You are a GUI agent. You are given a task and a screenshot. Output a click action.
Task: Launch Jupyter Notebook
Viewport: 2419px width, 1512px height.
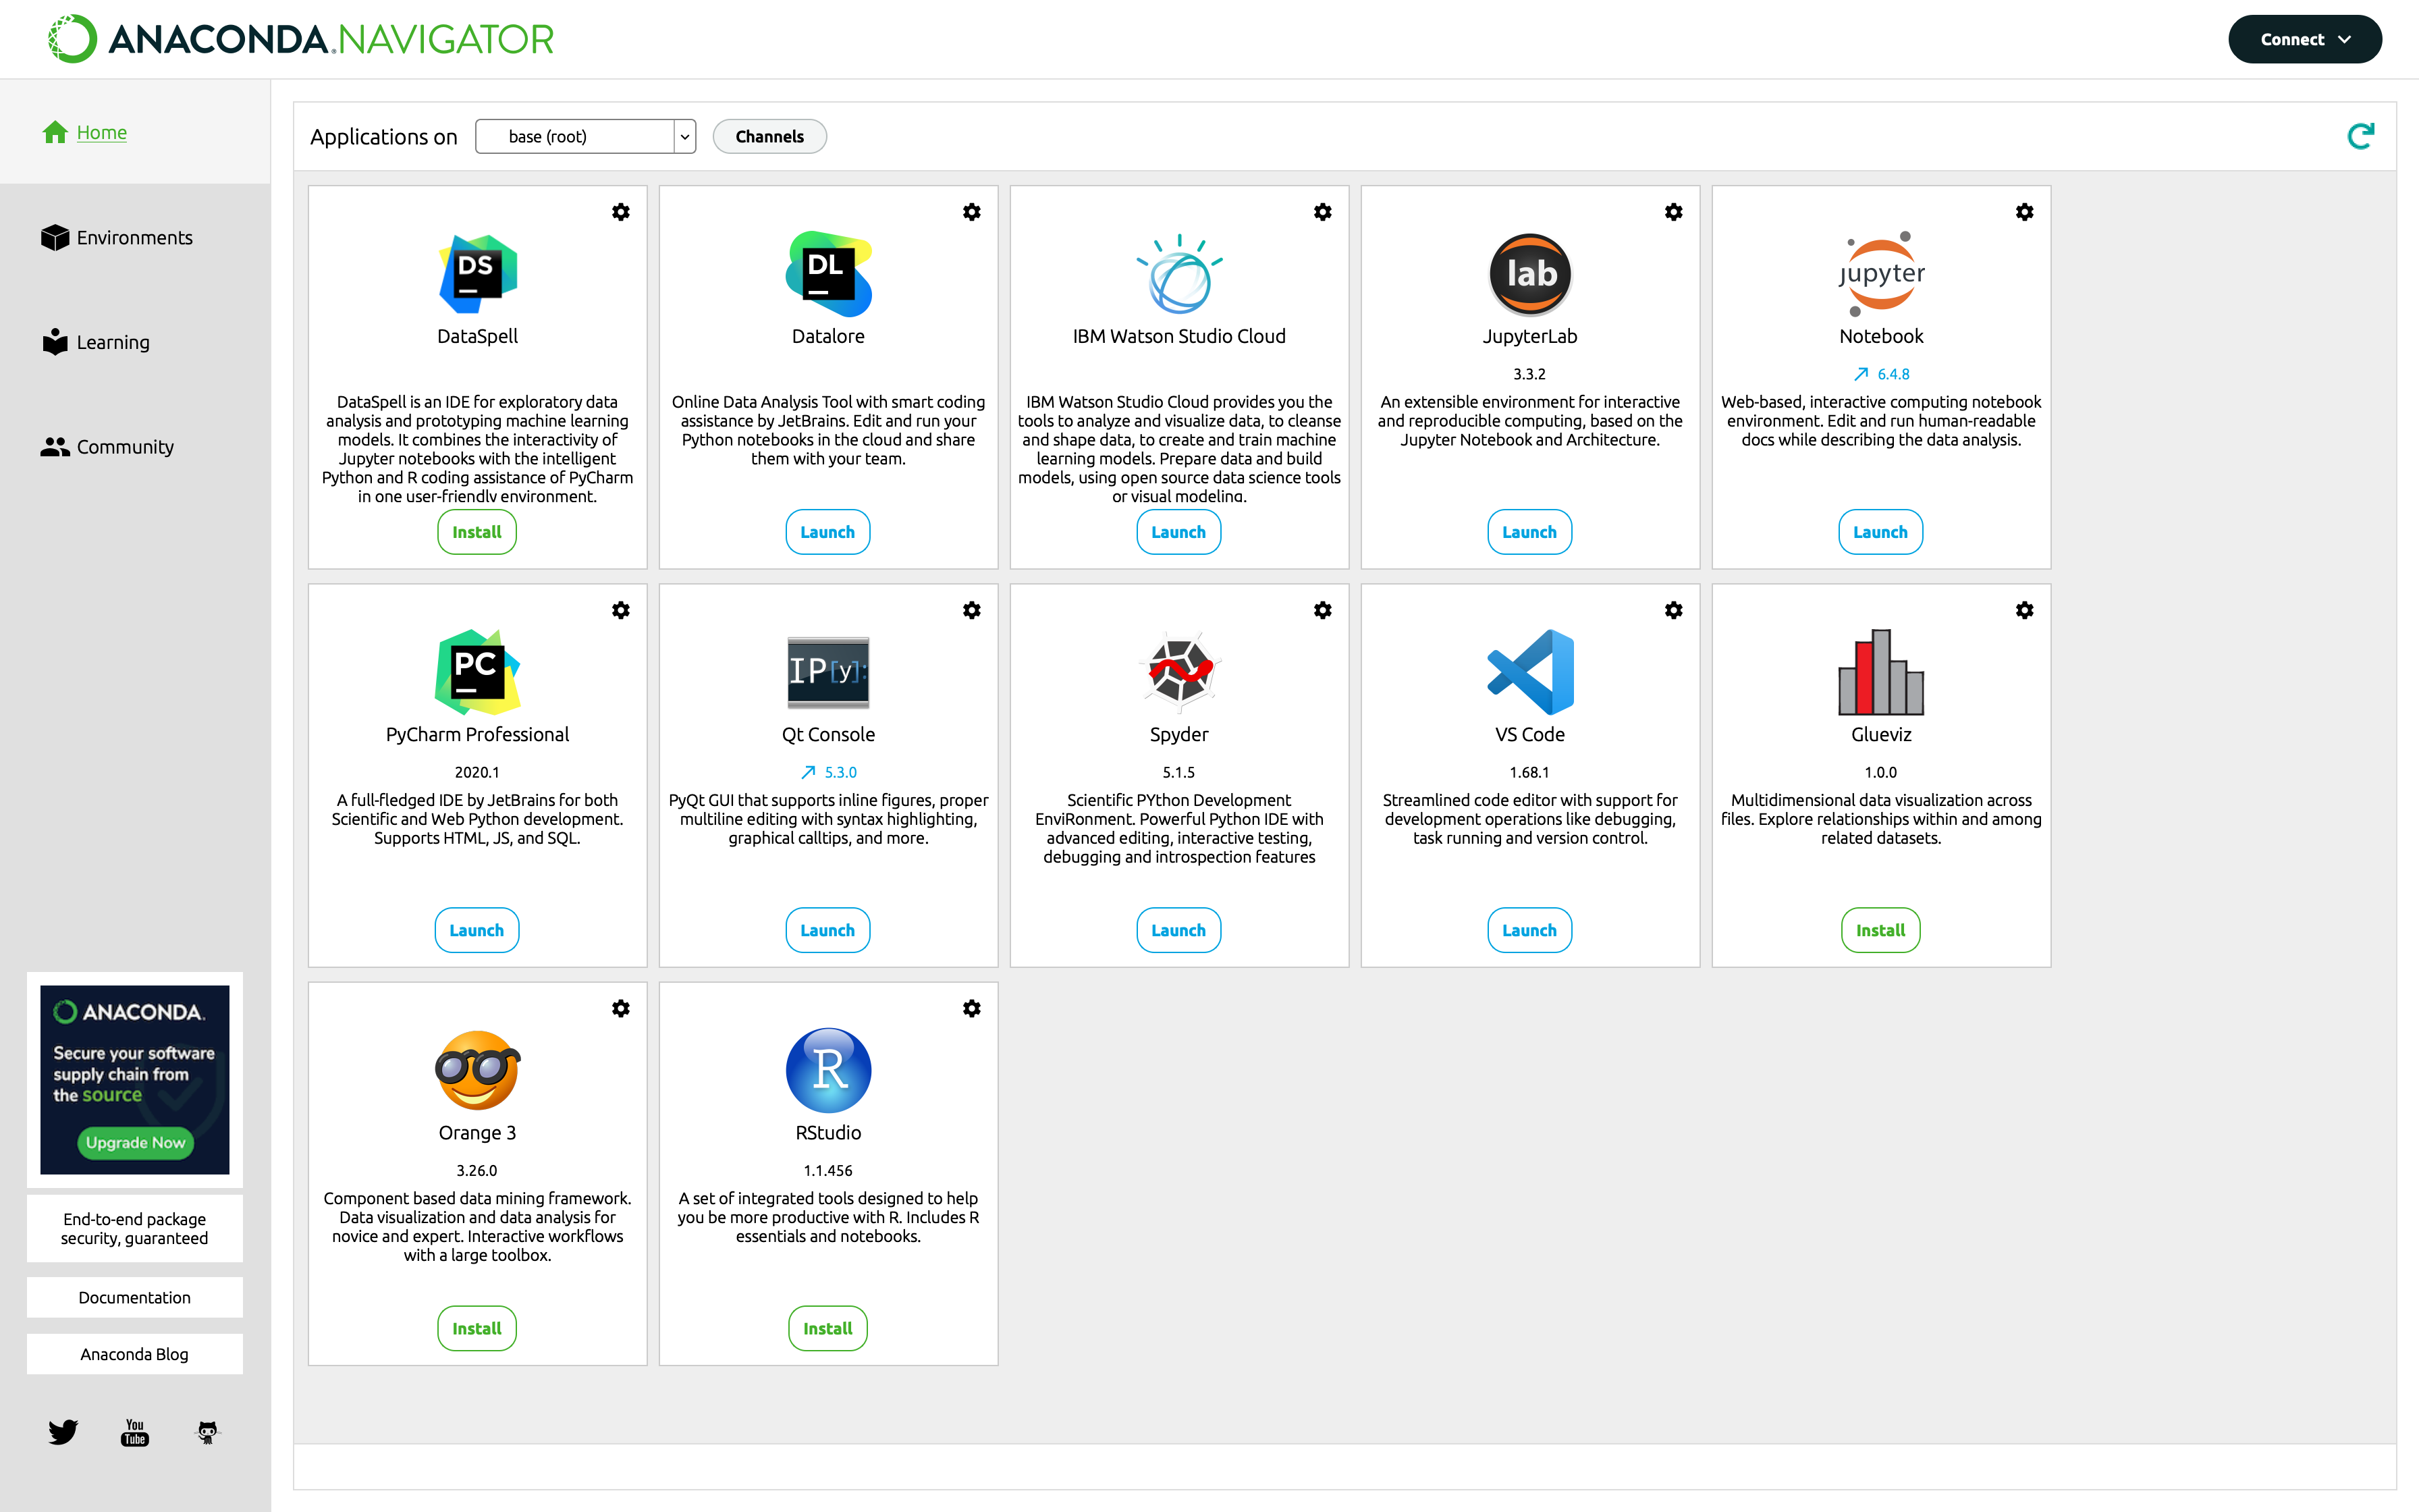tap(1880, 532)
